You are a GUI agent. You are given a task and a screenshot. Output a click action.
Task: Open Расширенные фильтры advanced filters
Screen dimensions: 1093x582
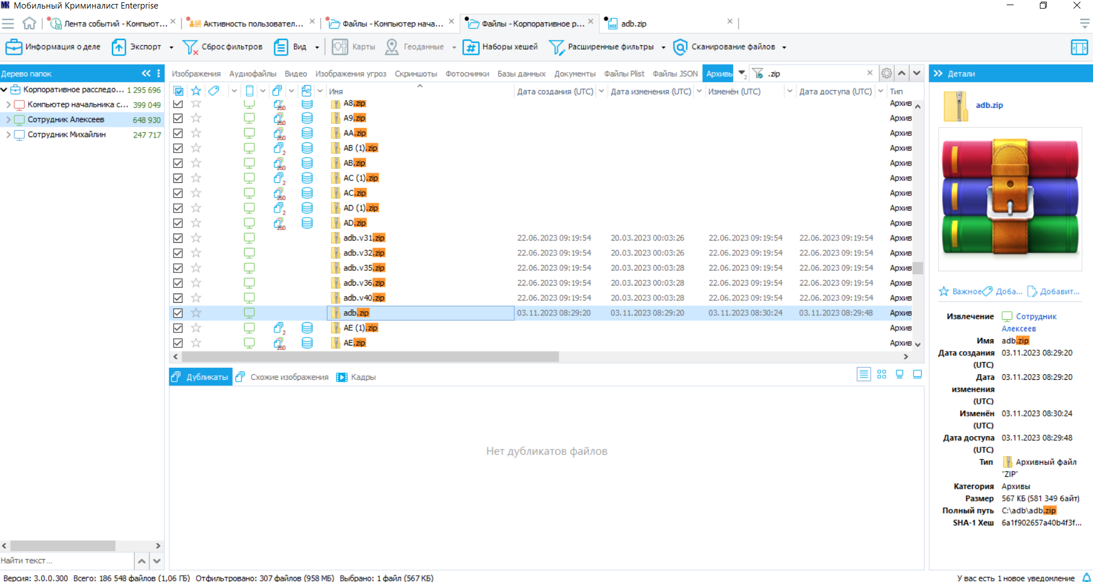tap(601, 47)
